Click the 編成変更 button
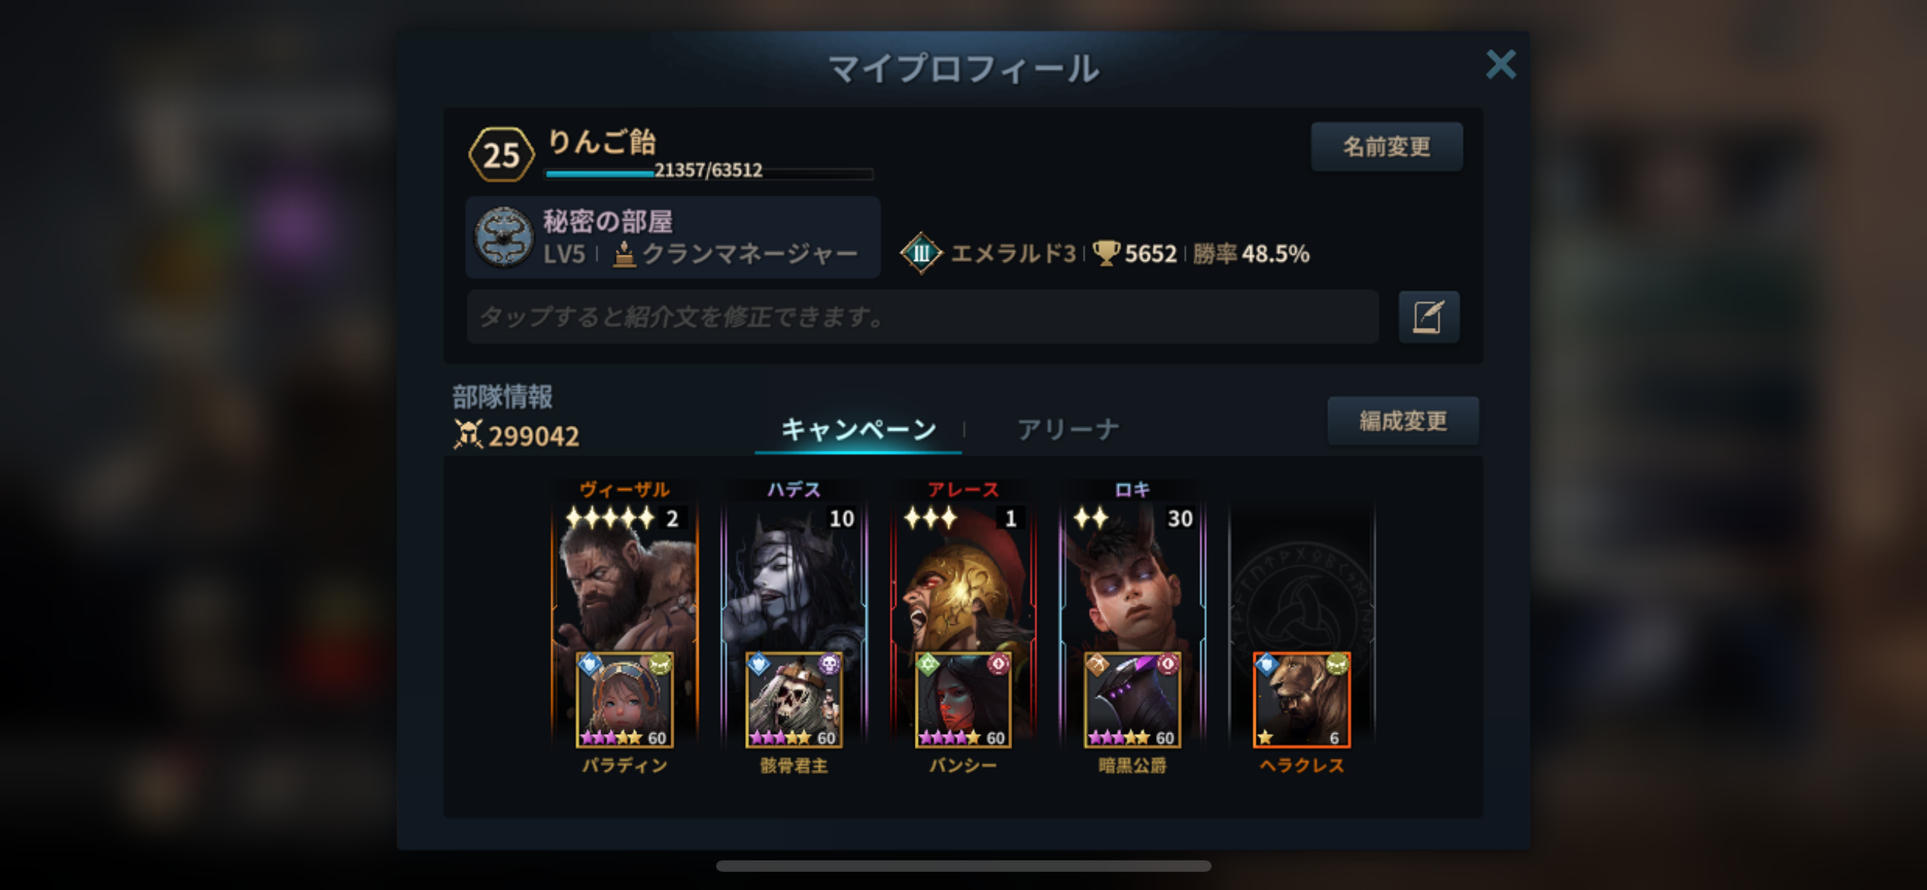Viewport: 1927px width, 890px height. click(1403, 421)
